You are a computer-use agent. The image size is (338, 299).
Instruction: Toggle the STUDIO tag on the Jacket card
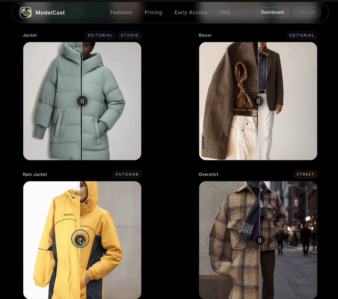(x=129, y=35)
